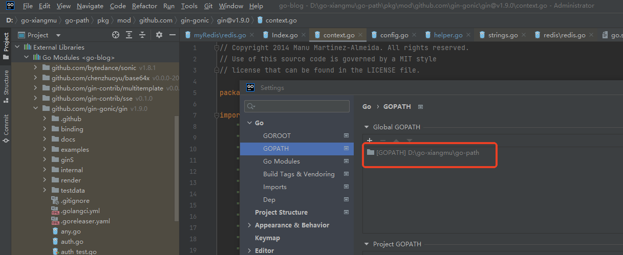Expand Appearance & Behavior settings category
Image resolution: width=623 pixels, height=255 pixels.
(x=249, y=225)
